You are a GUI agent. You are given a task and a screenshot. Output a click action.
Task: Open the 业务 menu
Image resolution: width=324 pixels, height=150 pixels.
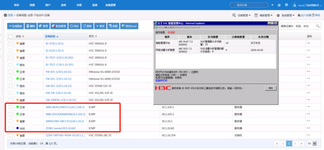[x=63, y=5]
